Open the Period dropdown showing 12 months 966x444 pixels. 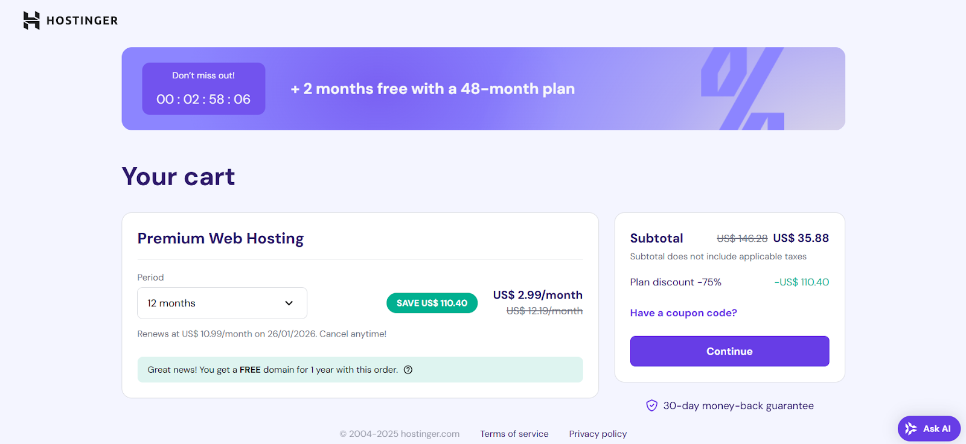pyautogui.click(x=222, y=303)
